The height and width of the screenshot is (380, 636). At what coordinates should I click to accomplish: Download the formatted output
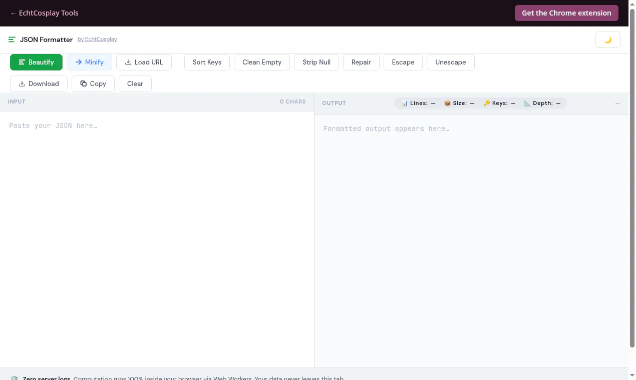39,83
